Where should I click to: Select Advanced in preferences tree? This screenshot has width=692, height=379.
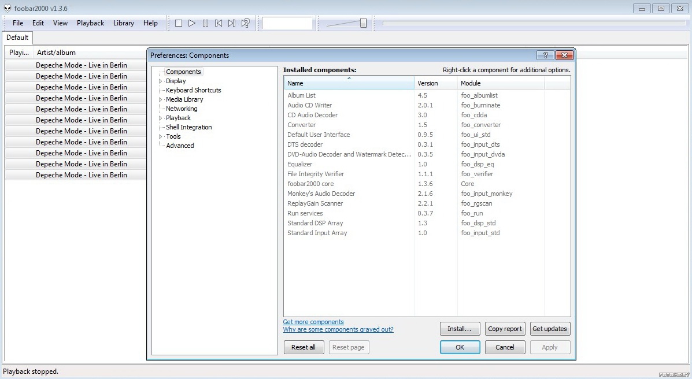point(180,146)
